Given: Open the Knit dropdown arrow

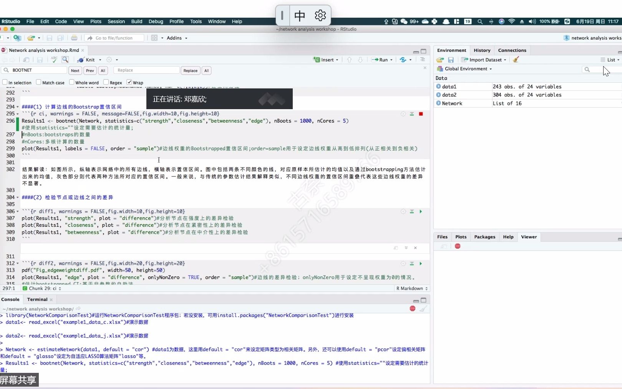Looking at the screenshot, I should [x=100, y=60].
